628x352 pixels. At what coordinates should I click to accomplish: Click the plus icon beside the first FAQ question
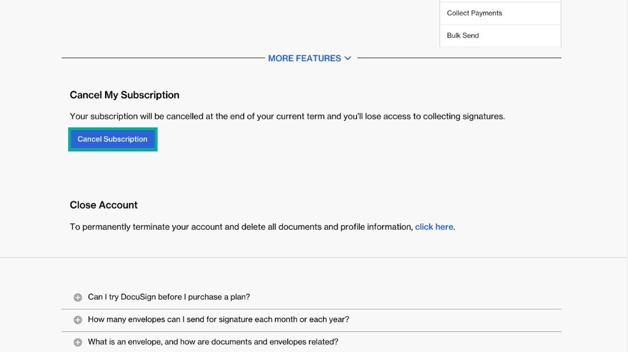(x=78, y=297)
